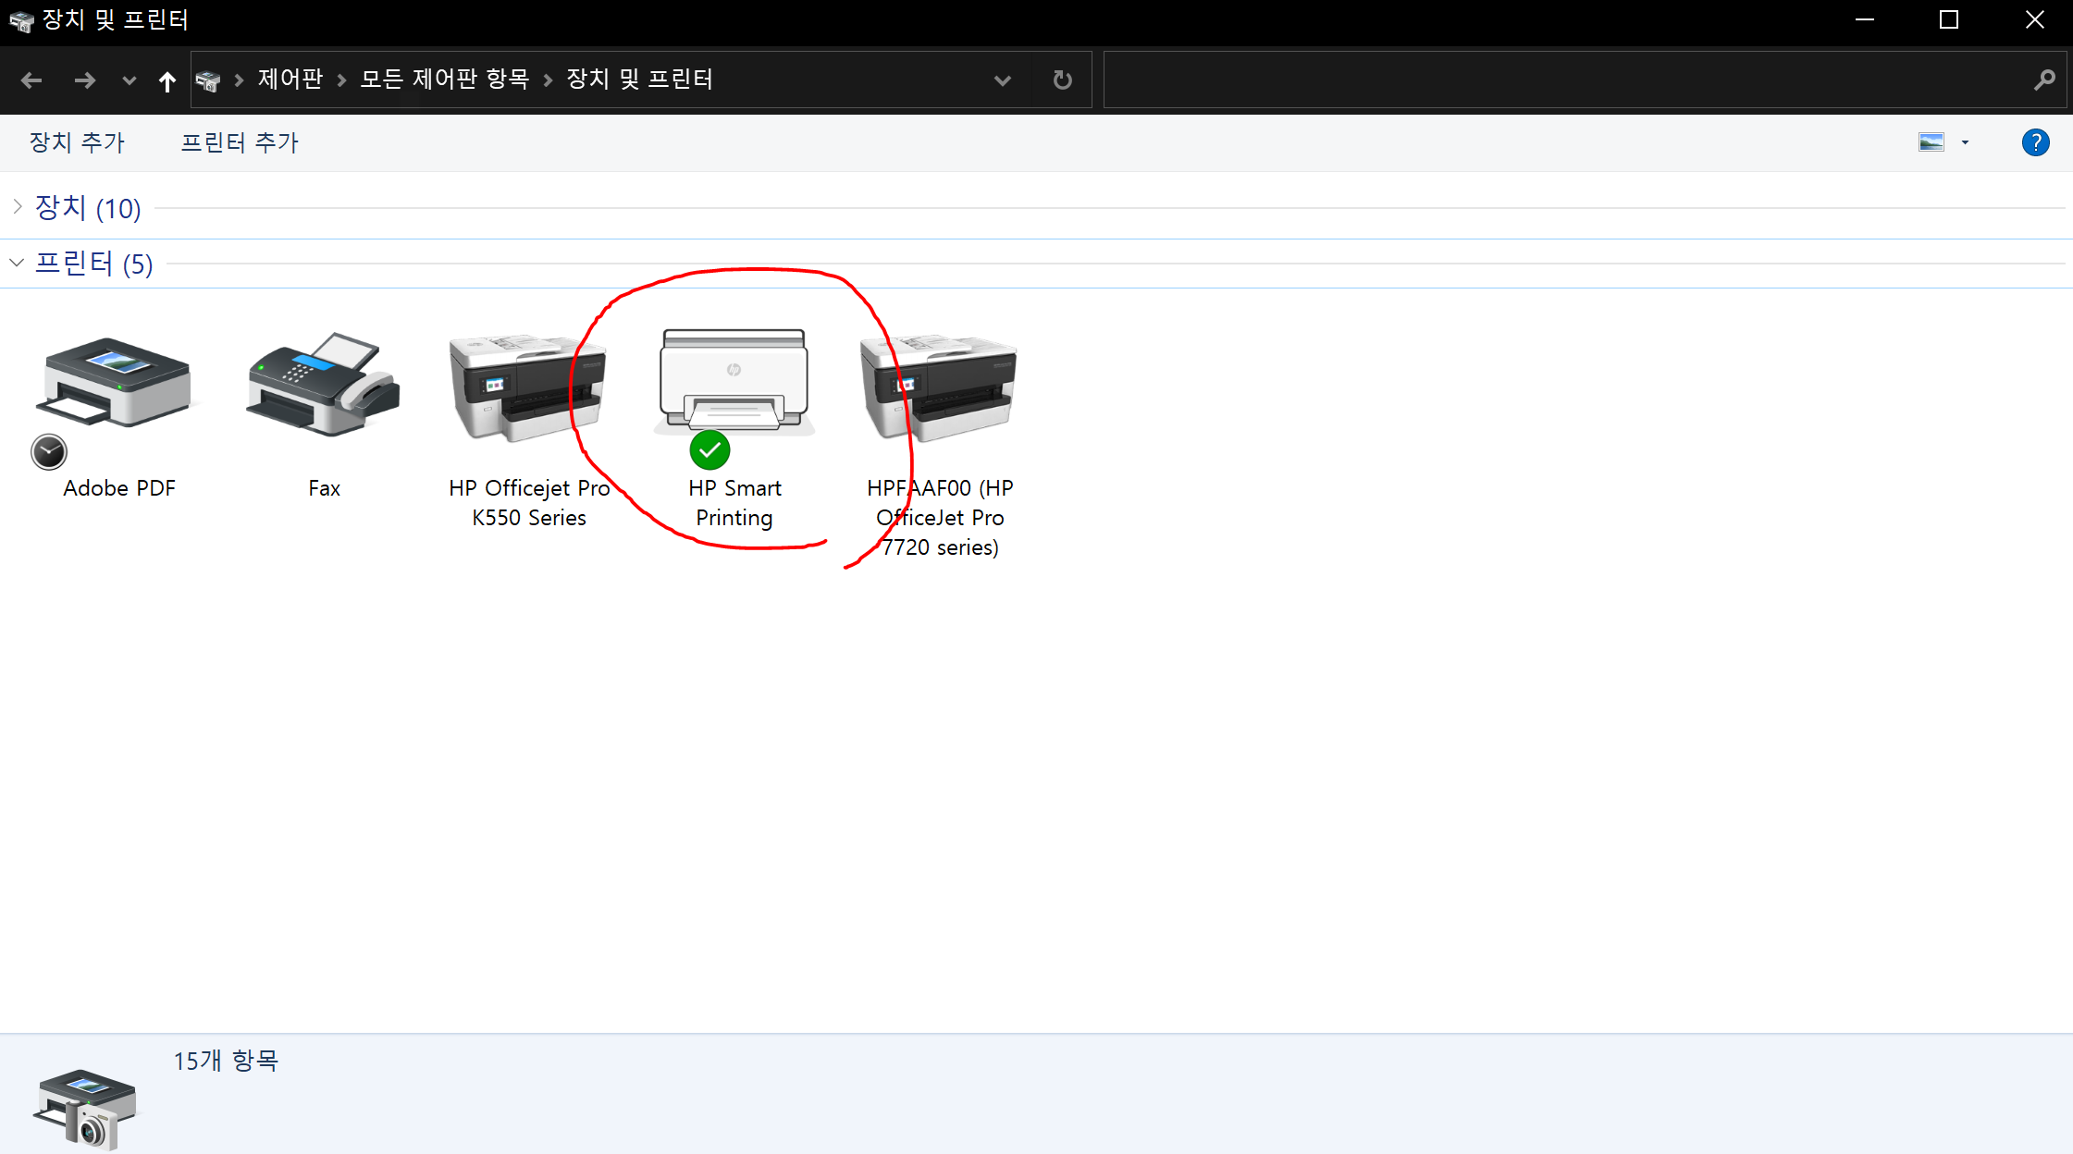2073x1154 pixels.
Task: Click the Fax label text
Action: (324, 488)
